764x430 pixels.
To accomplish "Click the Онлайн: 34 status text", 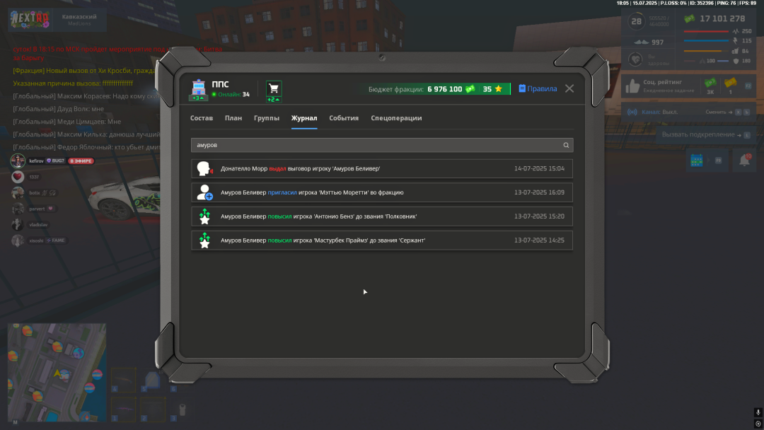I will [231, 95].
